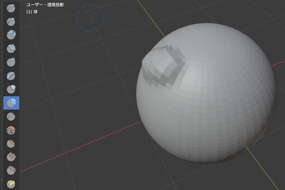Click the gray sphere mesh in viewport
The width and height of the screenshot is (285, 190).
pos(207,93)
